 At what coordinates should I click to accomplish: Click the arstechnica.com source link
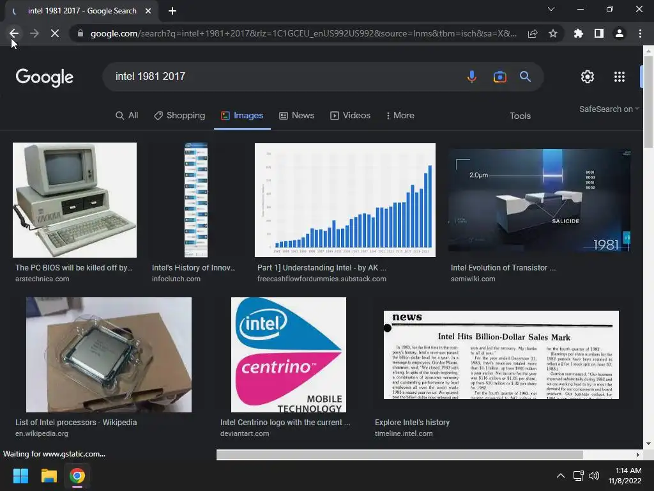(x=42, y=279)
